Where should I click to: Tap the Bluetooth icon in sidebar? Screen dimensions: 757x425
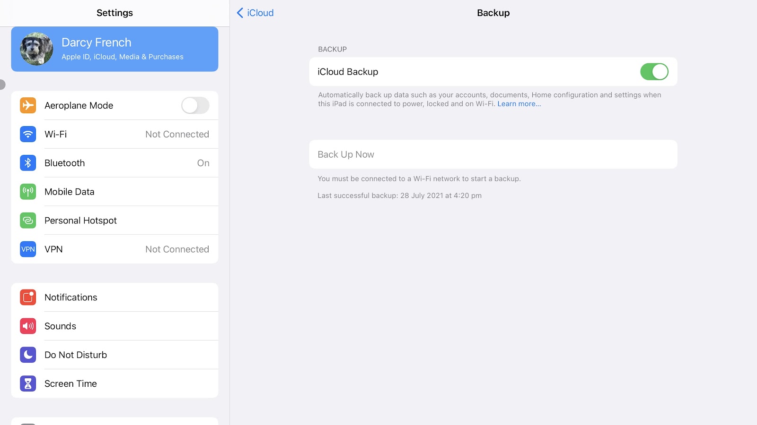[x=28, y=163]
